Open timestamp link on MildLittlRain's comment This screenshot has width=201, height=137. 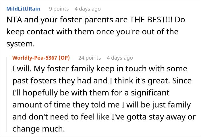coord(88,9)
